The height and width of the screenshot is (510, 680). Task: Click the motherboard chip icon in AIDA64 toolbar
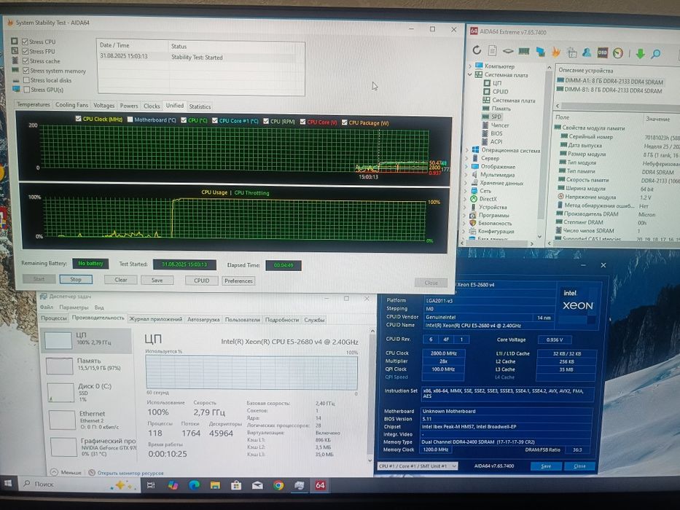coord(508,51)
